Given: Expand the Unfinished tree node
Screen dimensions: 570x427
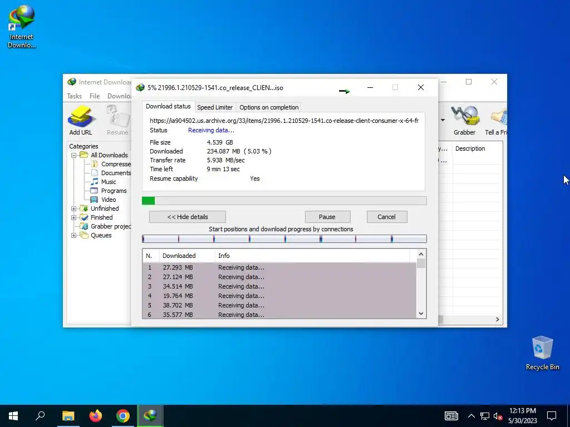Looking at the screenshot, I should pos(74,209).
